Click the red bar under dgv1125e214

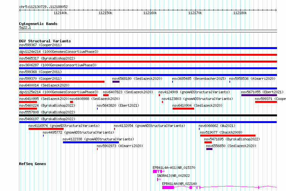pos(58,95)
